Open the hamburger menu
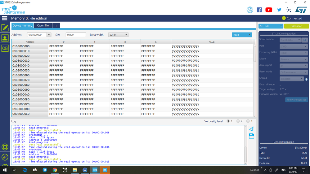This screenshot has width=310, height=174. [5, 18]
